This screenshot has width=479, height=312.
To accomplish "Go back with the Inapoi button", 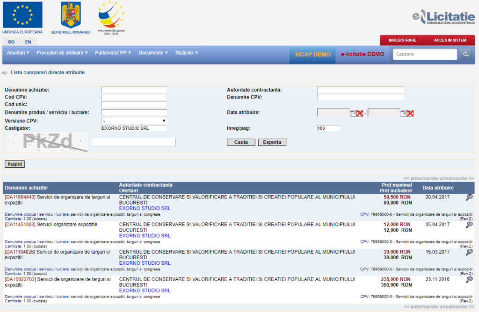I will click(15, 164).
